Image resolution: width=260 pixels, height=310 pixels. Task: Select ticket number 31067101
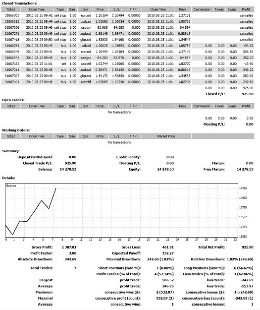coord(12,82)
